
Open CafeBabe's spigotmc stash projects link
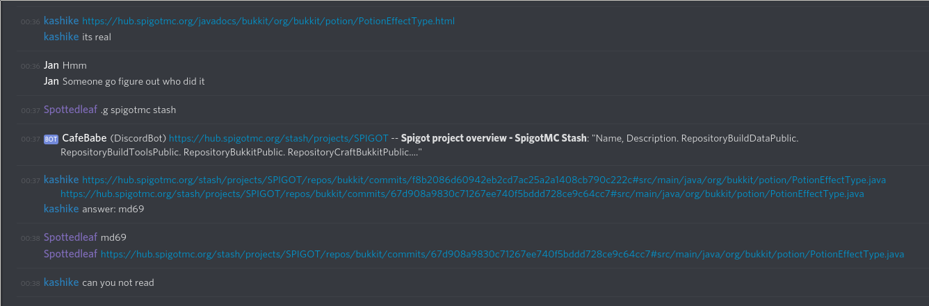[278, 139]
